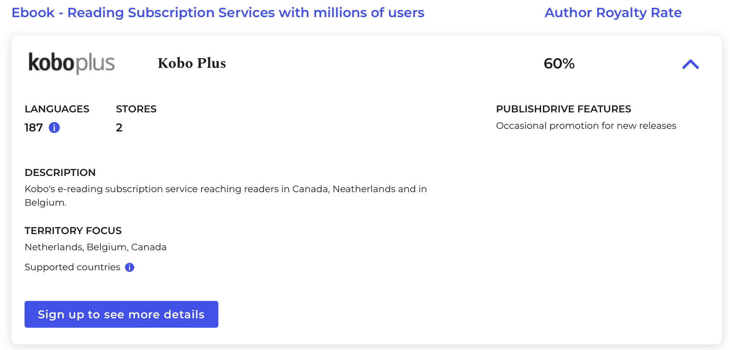Click the info icon beside Supported countries
Image resolution: width=730 pixels, height=350 pixels.
(x=129, y=267)
